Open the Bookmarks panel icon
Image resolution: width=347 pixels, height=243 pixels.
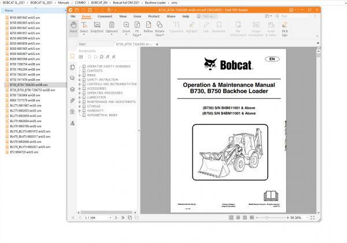coord(72,56)
